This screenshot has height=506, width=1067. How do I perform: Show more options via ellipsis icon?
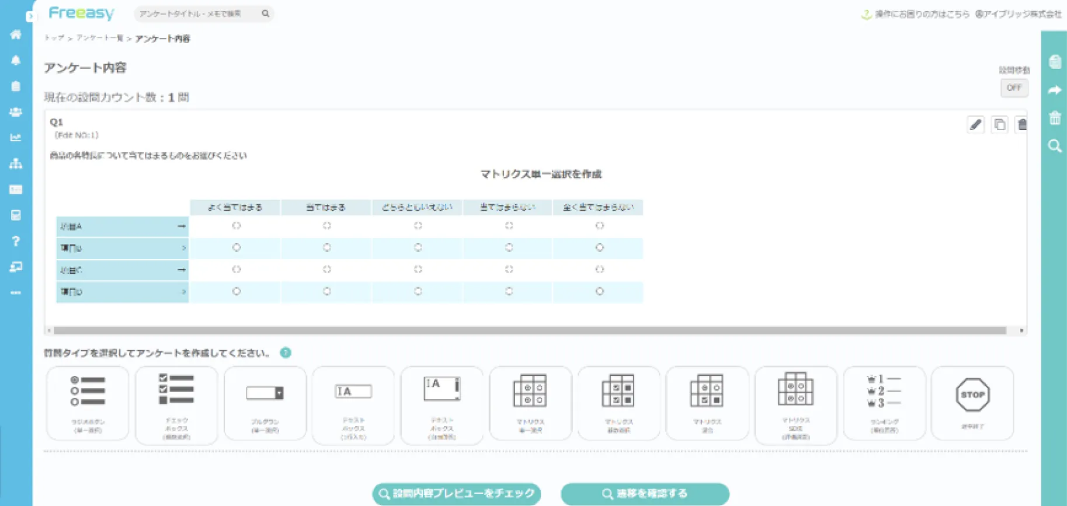[x=16, y=292]
